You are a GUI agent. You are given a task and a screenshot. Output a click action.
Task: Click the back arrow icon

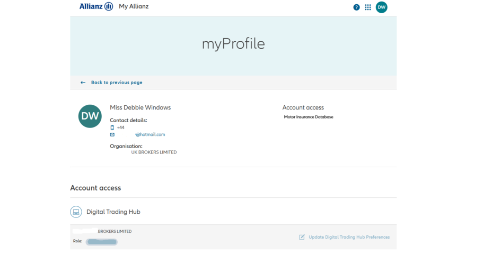[x=83, y=83]
